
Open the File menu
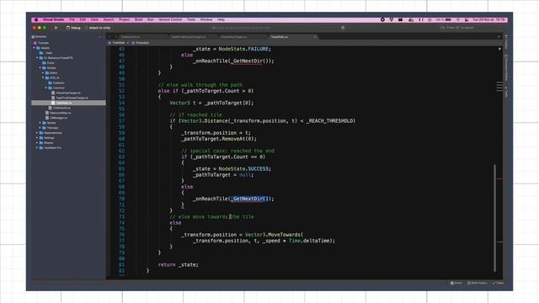pyautogui.click(x=72, y=20)
